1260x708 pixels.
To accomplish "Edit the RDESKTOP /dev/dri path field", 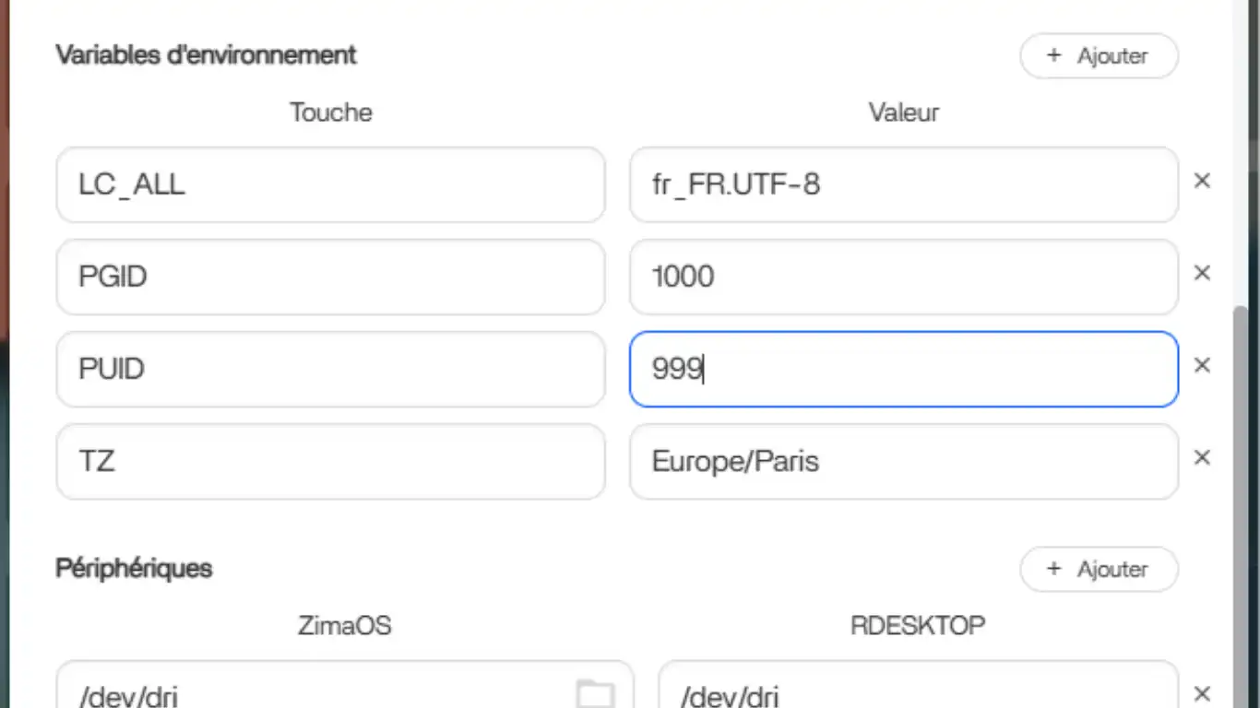I will point(918,691).
